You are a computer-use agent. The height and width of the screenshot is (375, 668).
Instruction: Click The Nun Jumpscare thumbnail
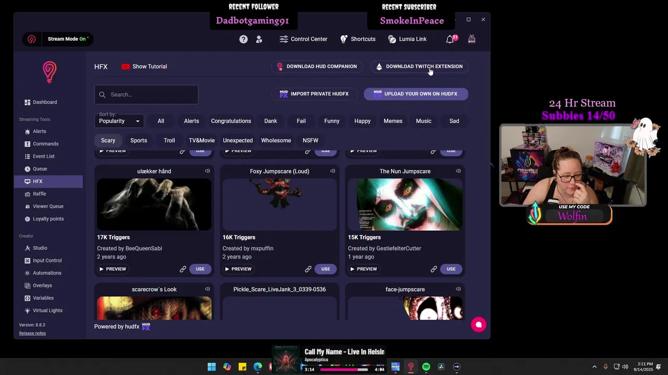tap(405, 204)
